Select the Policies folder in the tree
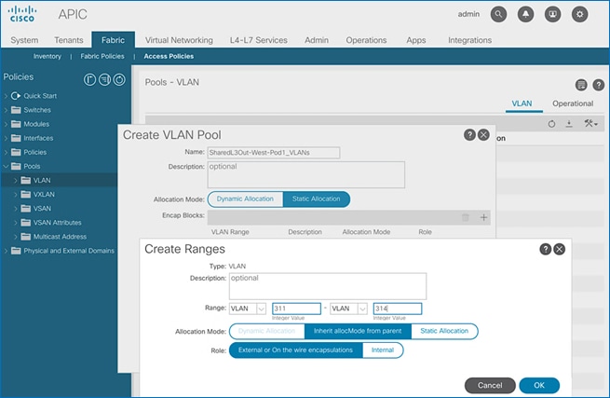The height and width of the screenshot is (398, 610). pos(35,152)
